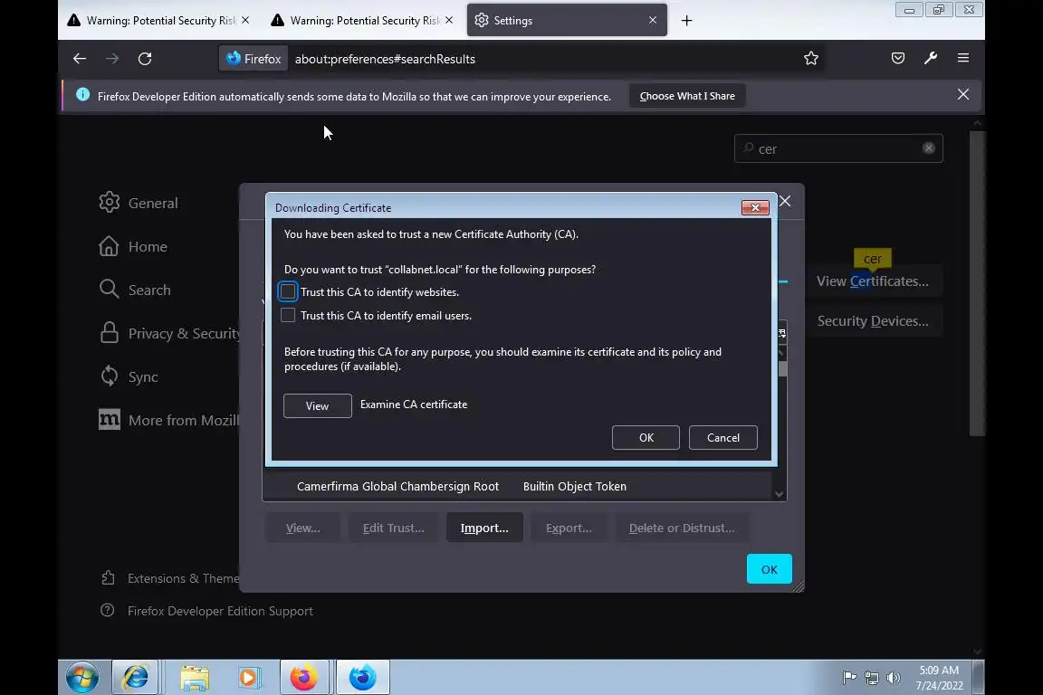Click Action Center flag icon in tray
The width and height of the screenshot is (1043, 695).
[849, 678]
